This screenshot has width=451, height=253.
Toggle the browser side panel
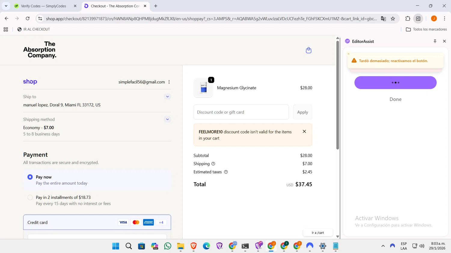(418, 19)
